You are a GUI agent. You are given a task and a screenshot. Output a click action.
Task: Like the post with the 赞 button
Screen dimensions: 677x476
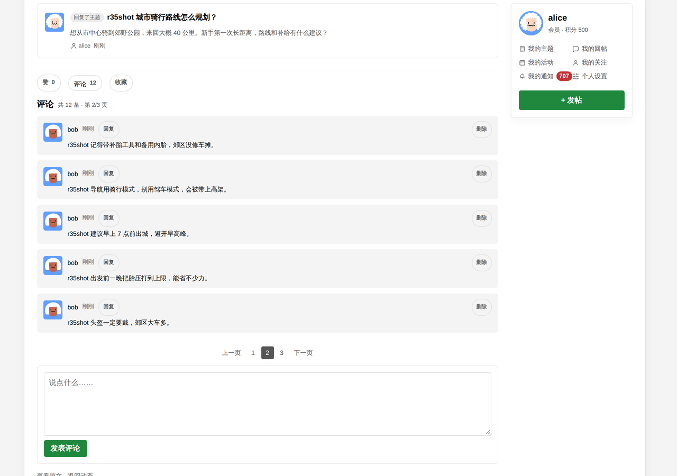[x=49, y=83]
